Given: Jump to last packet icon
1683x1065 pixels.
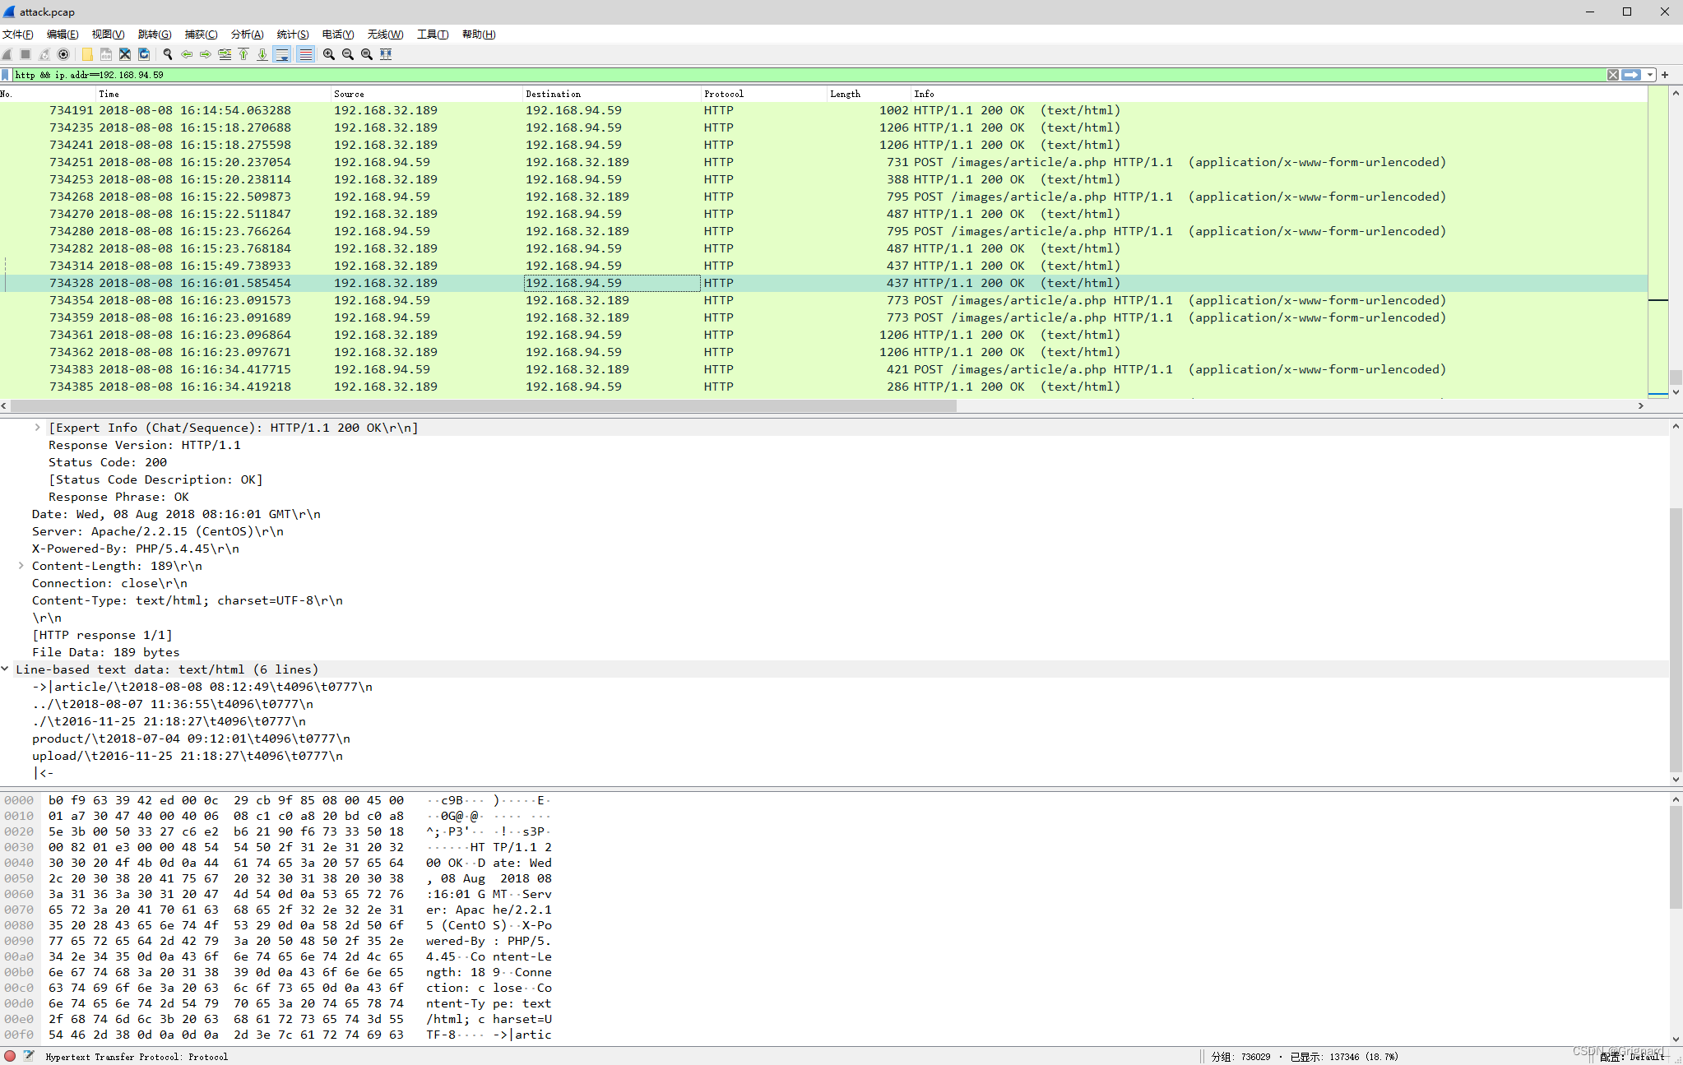Looking at the screenshot, I should [x=262, y=54].
